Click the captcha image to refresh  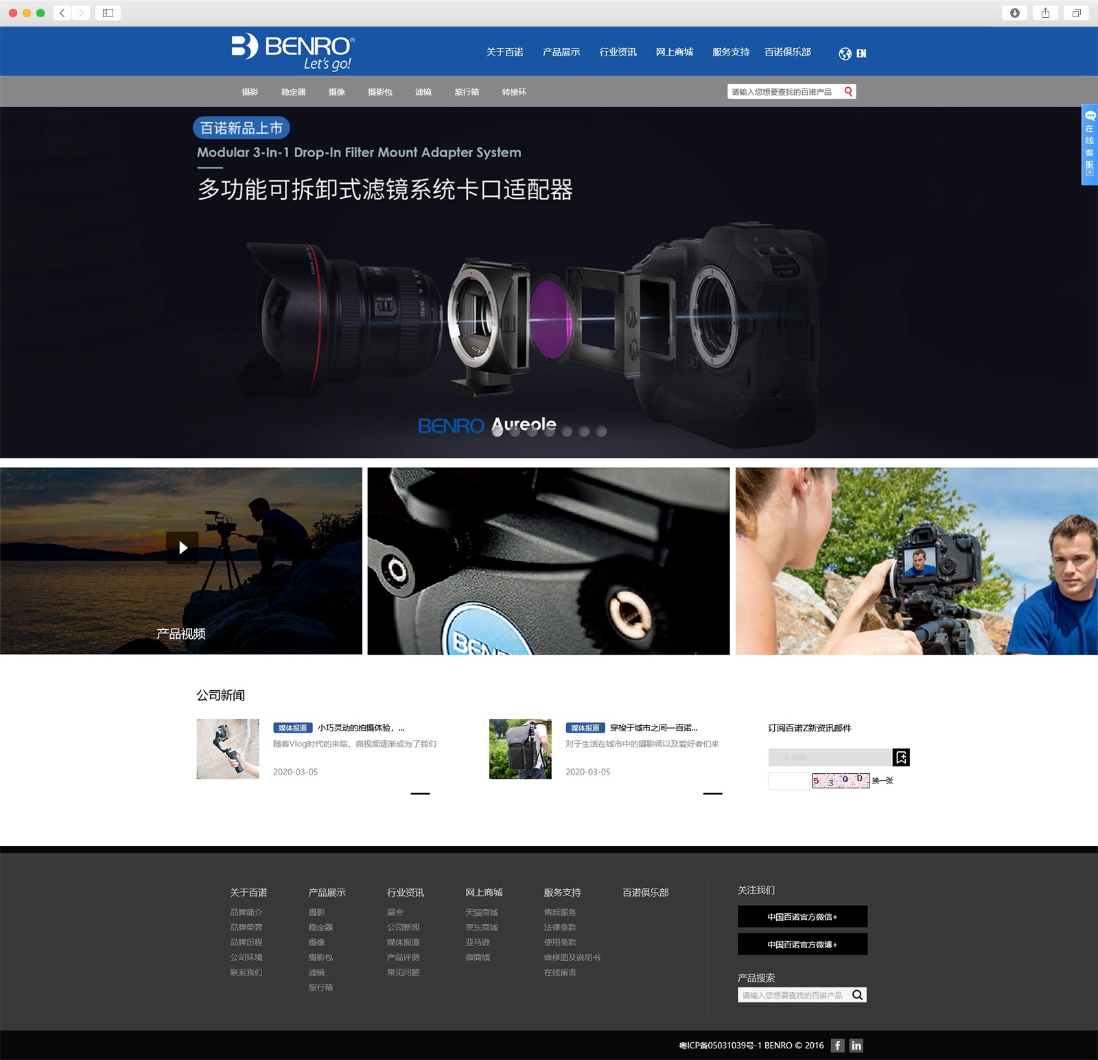pos(841,781)
